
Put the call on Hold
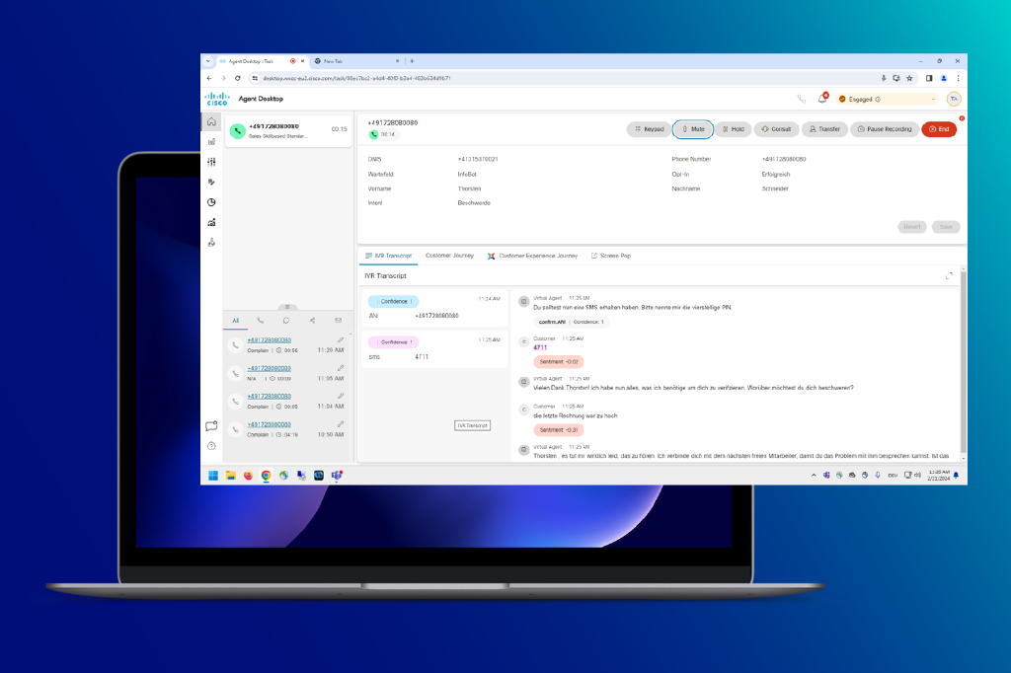coord(734,129)
